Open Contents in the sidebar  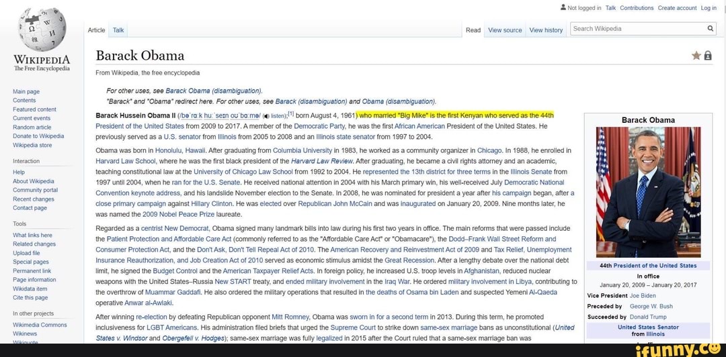pyautogui.click(x=24, y=101)
